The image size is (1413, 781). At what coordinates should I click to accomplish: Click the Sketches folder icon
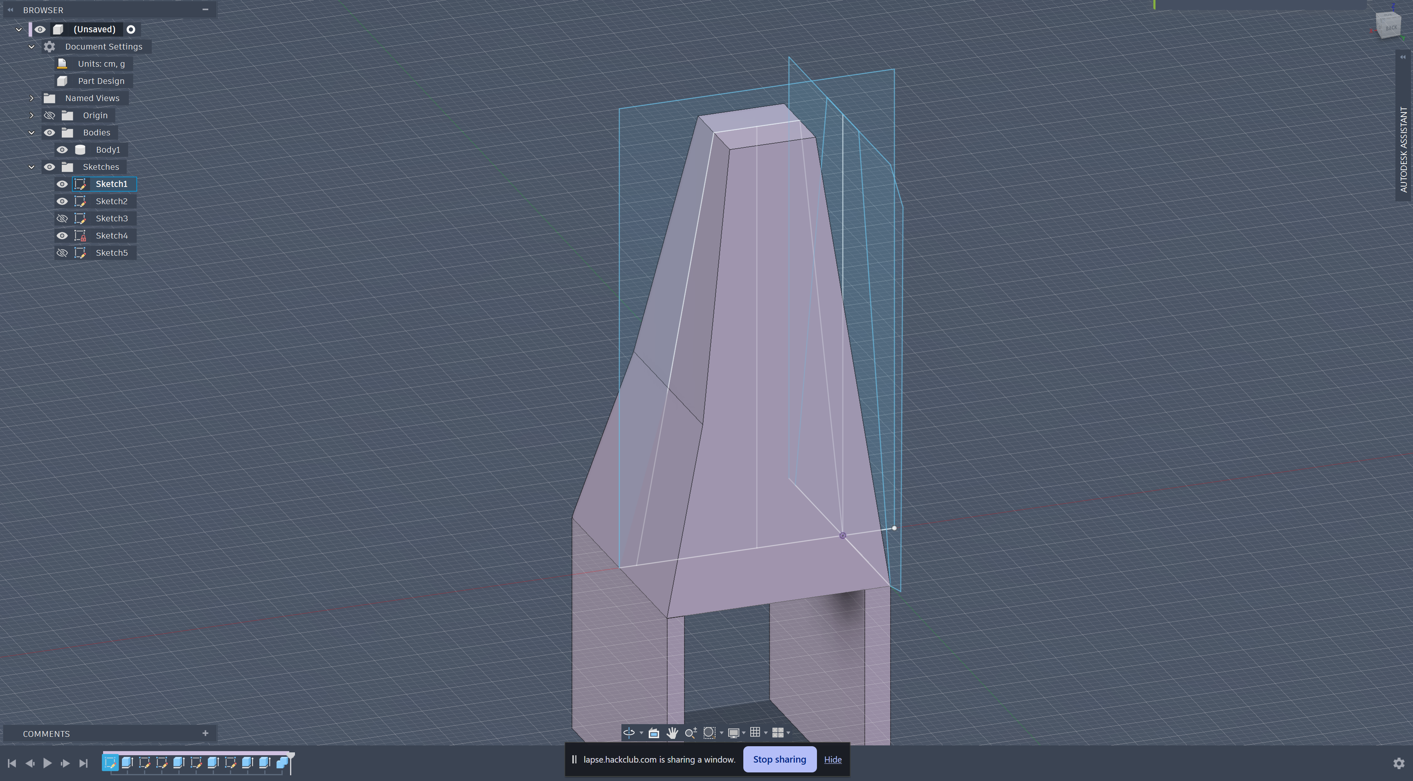(67, 167)
